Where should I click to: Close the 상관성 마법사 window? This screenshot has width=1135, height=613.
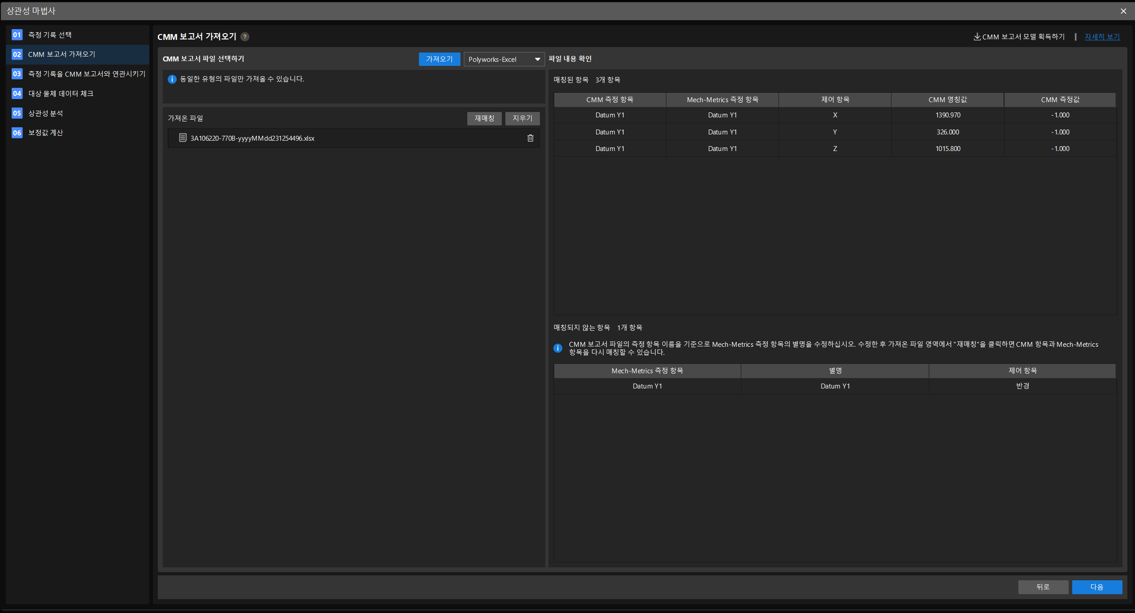click(x=1123, y=11)
